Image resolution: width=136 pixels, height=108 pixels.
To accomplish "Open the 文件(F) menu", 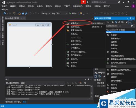I will (4, 6).
